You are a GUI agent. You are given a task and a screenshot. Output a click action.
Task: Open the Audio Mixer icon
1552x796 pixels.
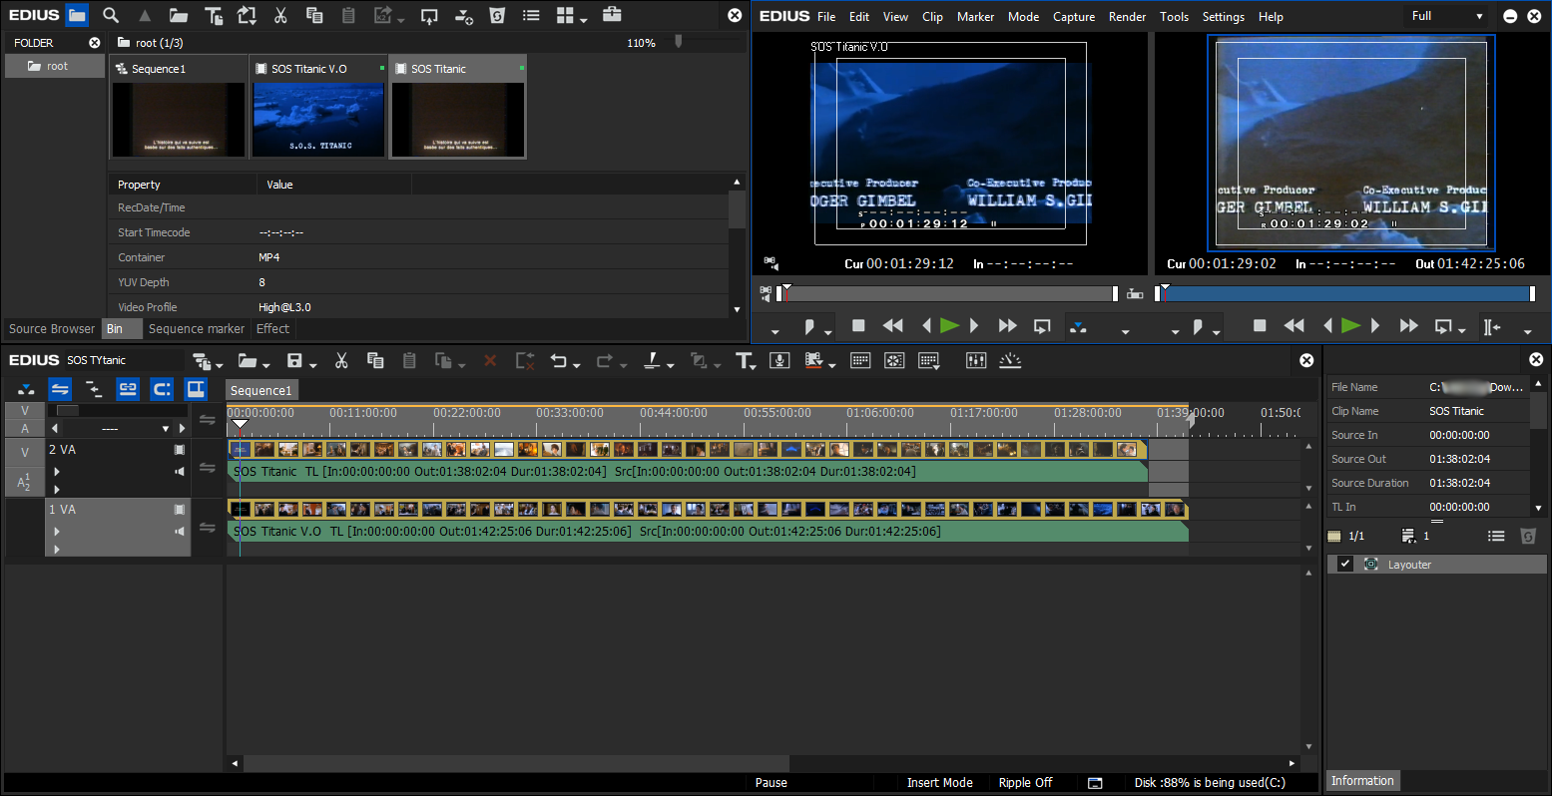[976, 360]
